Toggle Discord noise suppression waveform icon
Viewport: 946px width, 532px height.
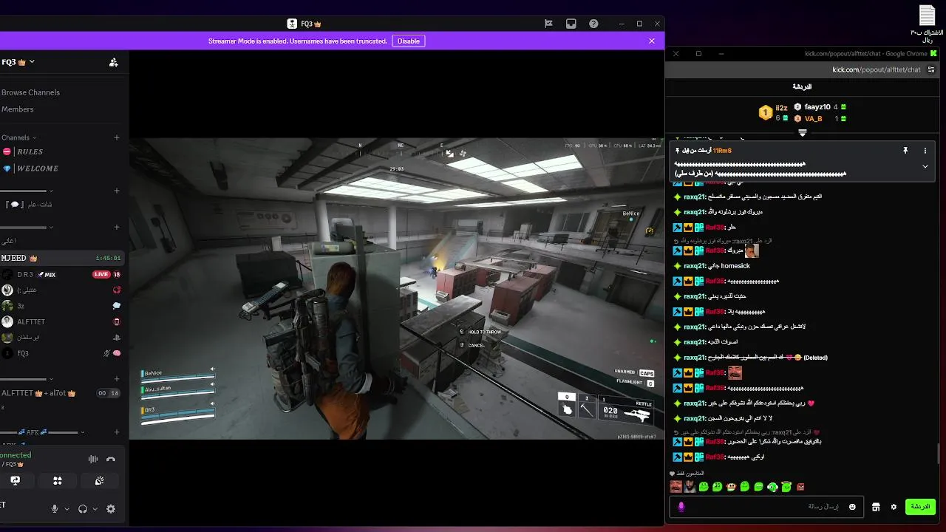click(93, 459)
